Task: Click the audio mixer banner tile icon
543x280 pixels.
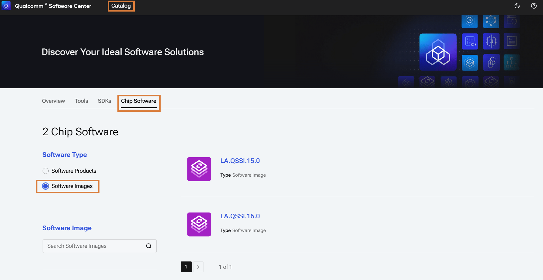Action: tap(470, 41)
